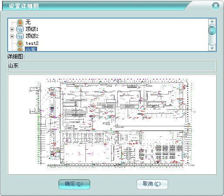Click the 详细图 field showing 山东
The image size is (224, 196).
[x=112, y=66]
